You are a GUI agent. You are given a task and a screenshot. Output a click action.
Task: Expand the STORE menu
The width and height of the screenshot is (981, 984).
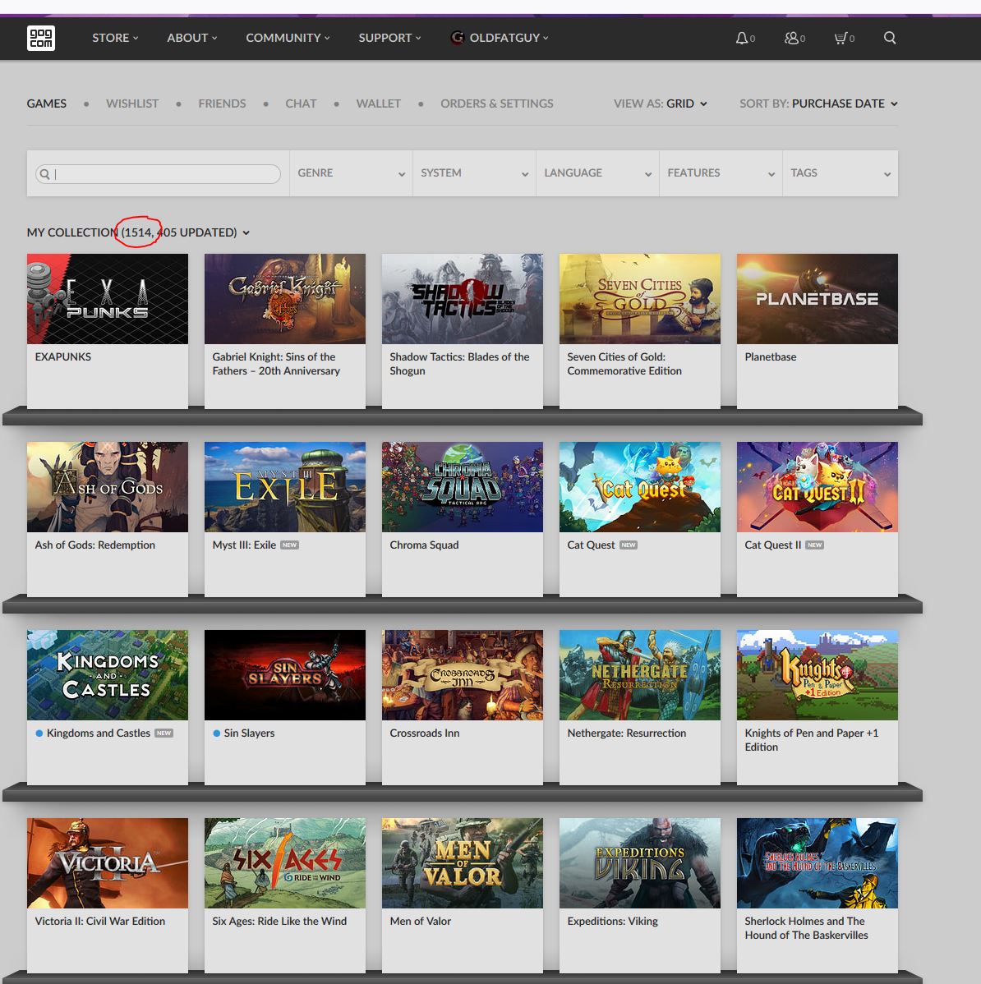pos(115,38)
